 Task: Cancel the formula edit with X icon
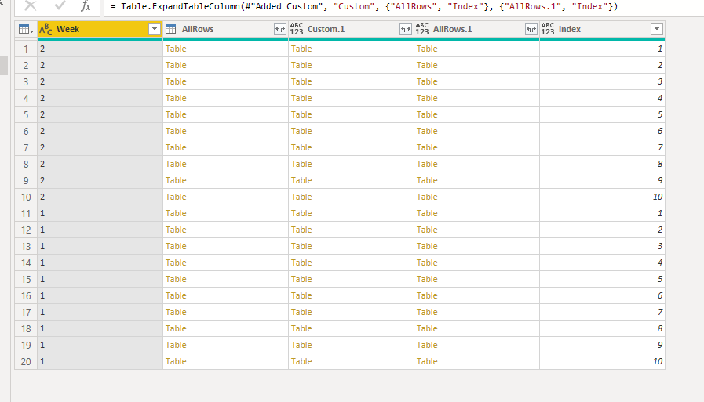click(x=31, y=5)
